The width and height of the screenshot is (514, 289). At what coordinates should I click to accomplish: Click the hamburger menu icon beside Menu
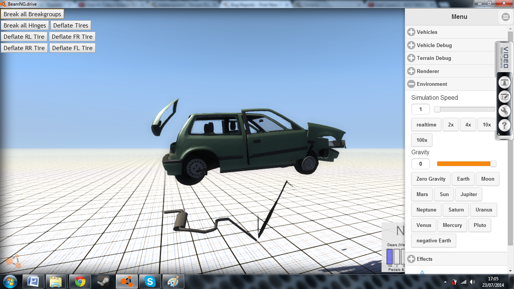pyautogui.click(x=505, y=17)
